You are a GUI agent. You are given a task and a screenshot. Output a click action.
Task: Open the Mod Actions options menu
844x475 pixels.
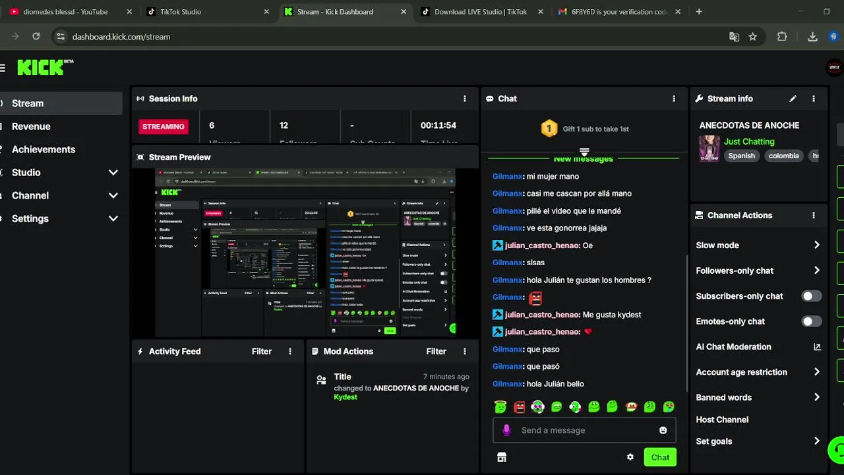pos(465,352)
